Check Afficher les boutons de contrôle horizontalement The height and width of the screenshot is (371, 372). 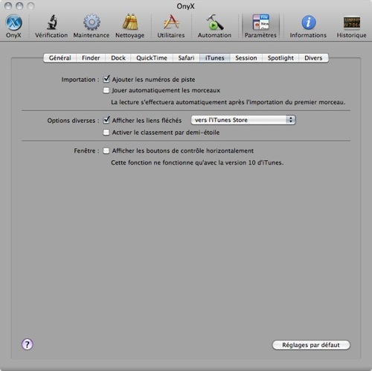click(106, 150)
